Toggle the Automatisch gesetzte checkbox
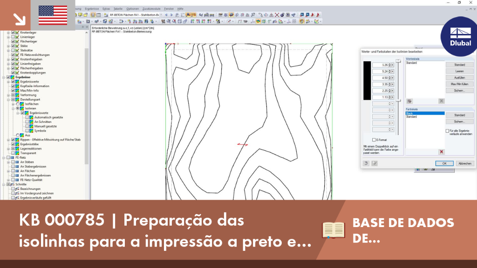Screen dimensions: 477x268 tap(27, 117)
